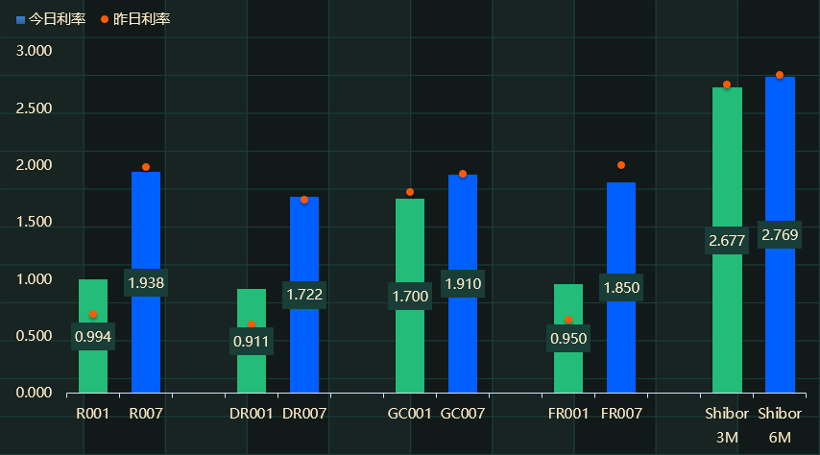
Task: Click yesterday's rate dot on Shibor 6M
Action: click(780, 75)
